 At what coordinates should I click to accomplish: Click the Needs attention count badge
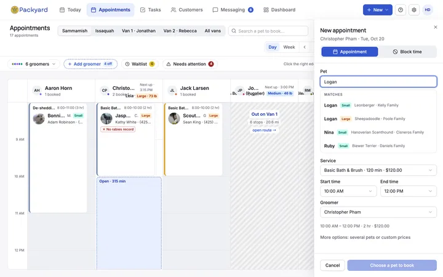tap(211, 64)
